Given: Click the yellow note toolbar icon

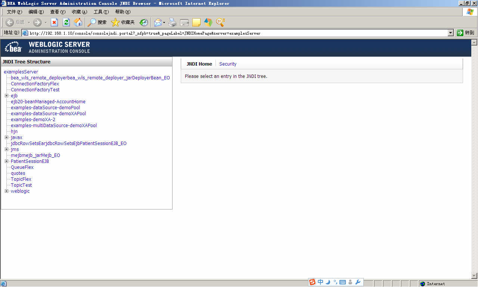Looking at the screenshot, I should click(196, 22).
